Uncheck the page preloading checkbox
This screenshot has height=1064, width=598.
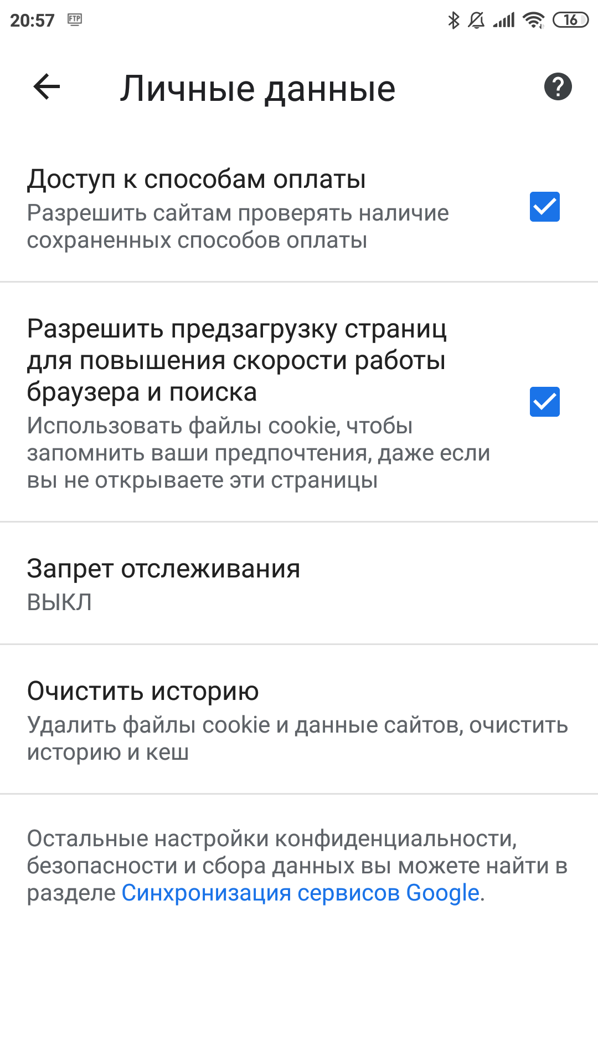tap(545, 402)
